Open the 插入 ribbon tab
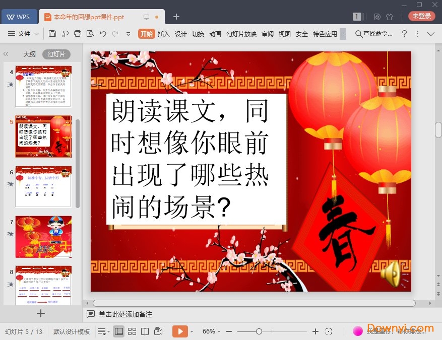Image resolution: width=442 pixels, height=340 pixels. click(x=163, y=34)
